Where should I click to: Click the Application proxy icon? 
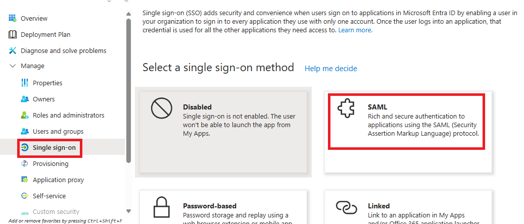[24, 180]
